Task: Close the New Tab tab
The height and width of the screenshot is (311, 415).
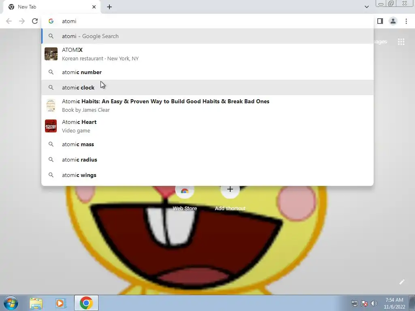Action: tap(94, 7)
